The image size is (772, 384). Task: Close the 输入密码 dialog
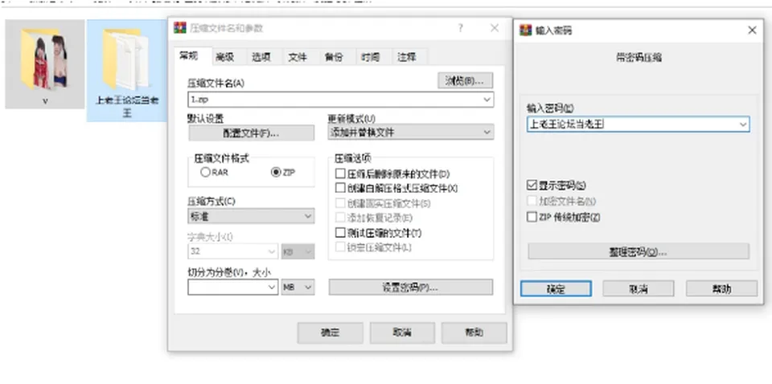[x=752, y=31]
